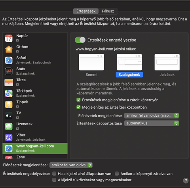Select the Tippek lightbulb icon

[x=9, y=104]
